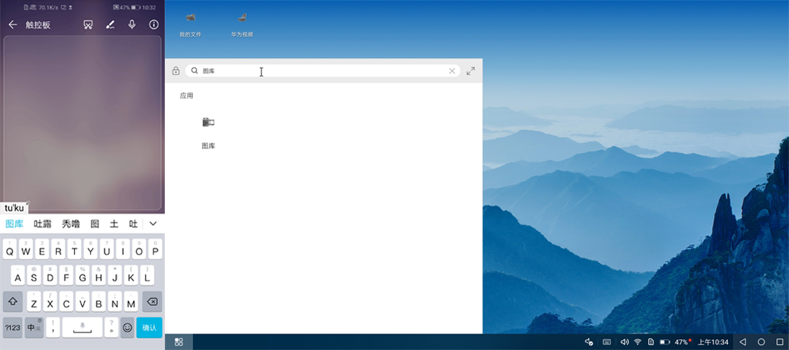Screen dimensions: 789x350
Task: Tap the 触控板 title text
Action: 37,24
